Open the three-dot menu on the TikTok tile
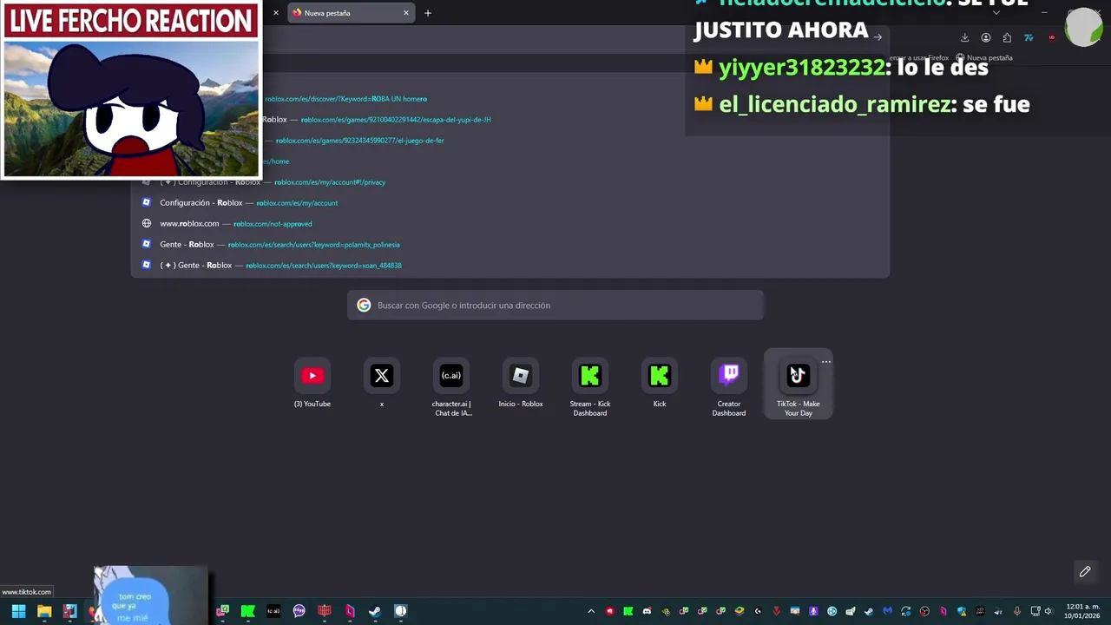Viewport: 1111px width, 625px height. pos(826,362)
